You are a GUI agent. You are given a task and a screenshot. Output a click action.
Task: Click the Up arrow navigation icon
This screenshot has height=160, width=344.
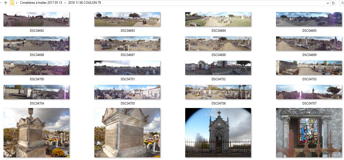(5, 3)
